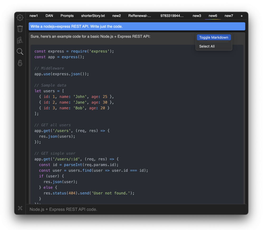This screenshot has height=230, width=265.
Task: Click the 'app.use(express.json());' line
Action: [61, 74]
